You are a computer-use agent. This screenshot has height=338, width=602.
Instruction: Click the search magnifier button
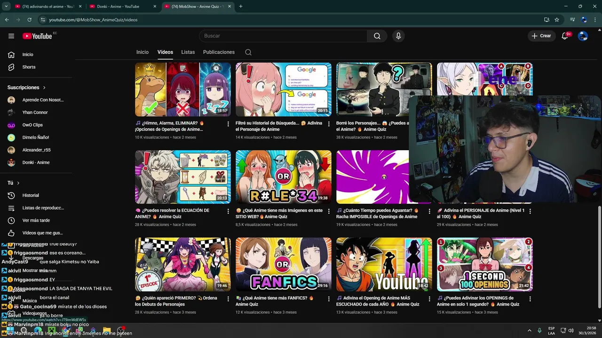point(377,36)
